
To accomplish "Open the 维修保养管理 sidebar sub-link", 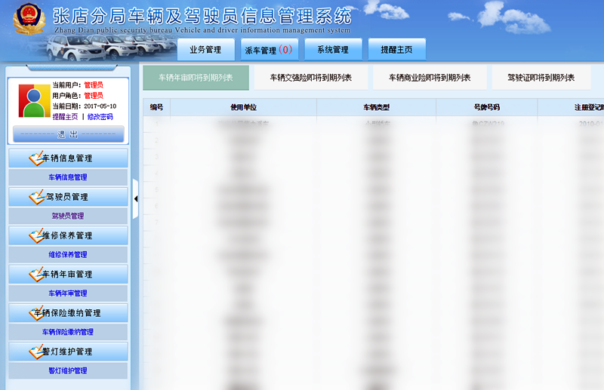I will point(68,255).
